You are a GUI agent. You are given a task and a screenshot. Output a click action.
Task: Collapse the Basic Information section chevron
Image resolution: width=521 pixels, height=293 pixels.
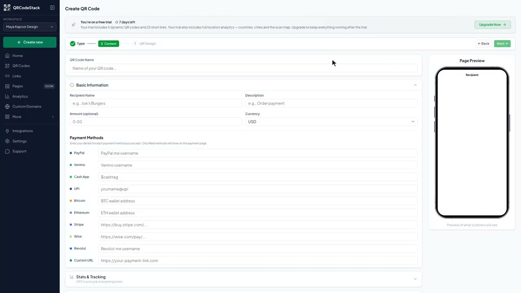click(415, 85)
